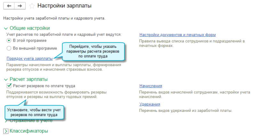Click the 'Общие настройки' section heading
Image resolution: width=256 pixels, height=138 pixels.
30,28
